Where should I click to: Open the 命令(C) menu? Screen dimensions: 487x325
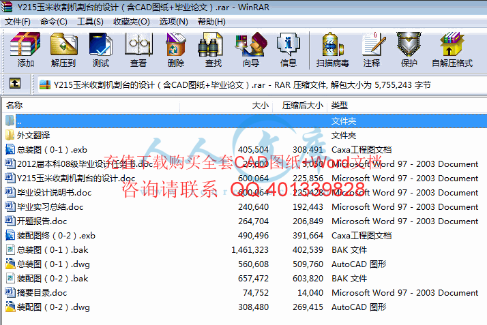[53, 22]
